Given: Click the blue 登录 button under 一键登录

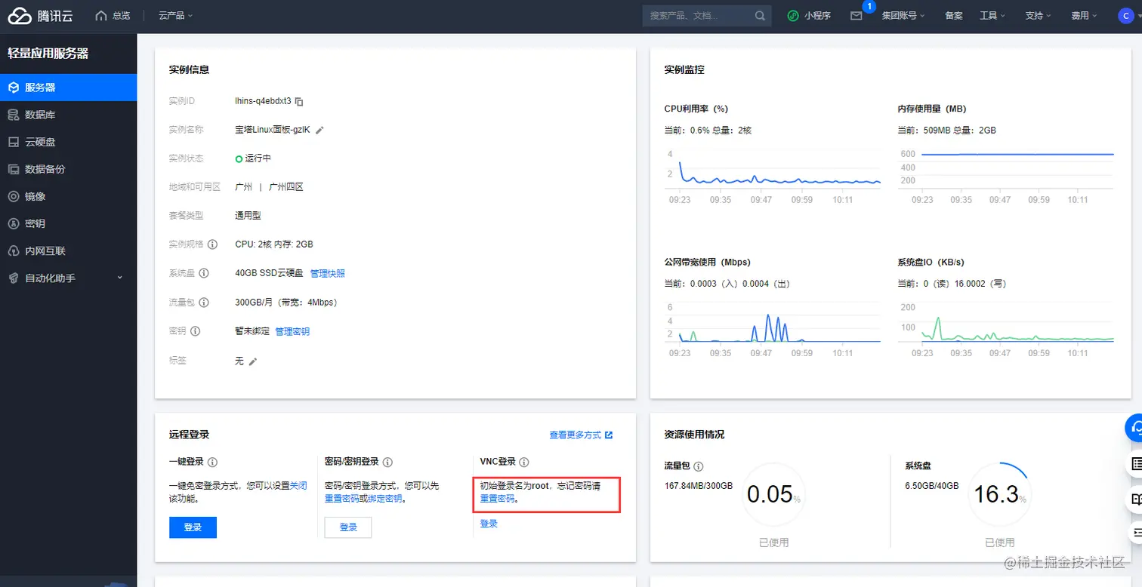Looking at the screenshot, I should pyautogui.click(x=193, y=527).
